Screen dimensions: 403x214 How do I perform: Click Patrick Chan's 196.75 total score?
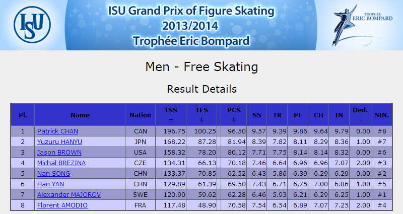point(174,131)
